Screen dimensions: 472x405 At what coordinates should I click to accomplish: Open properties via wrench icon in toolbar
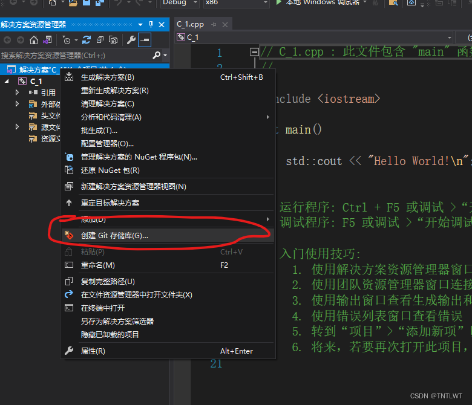coord(131,40)
